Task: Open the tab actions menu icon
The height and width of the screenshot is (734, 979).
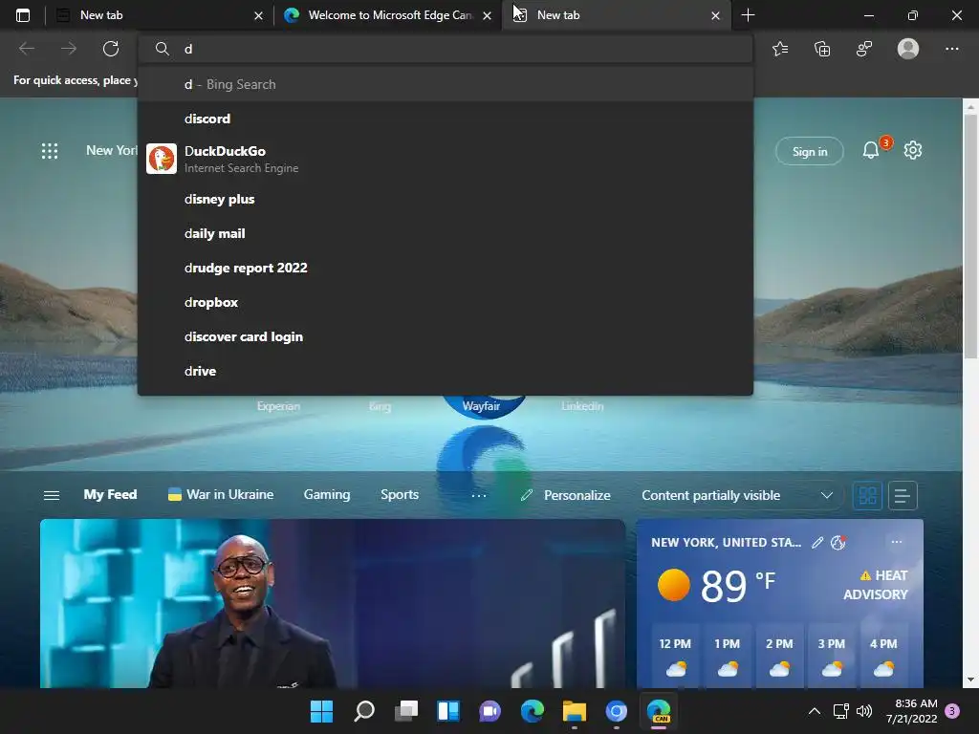Action: click(x=23, y=15)
